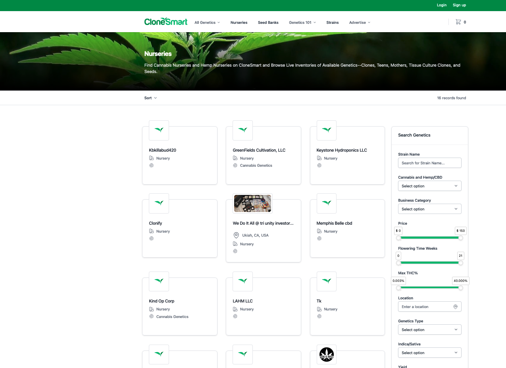Click fingerprint icon on Tk card
Image resolution: width=506 pixels, height=368 pixels.
pos(319,316)
